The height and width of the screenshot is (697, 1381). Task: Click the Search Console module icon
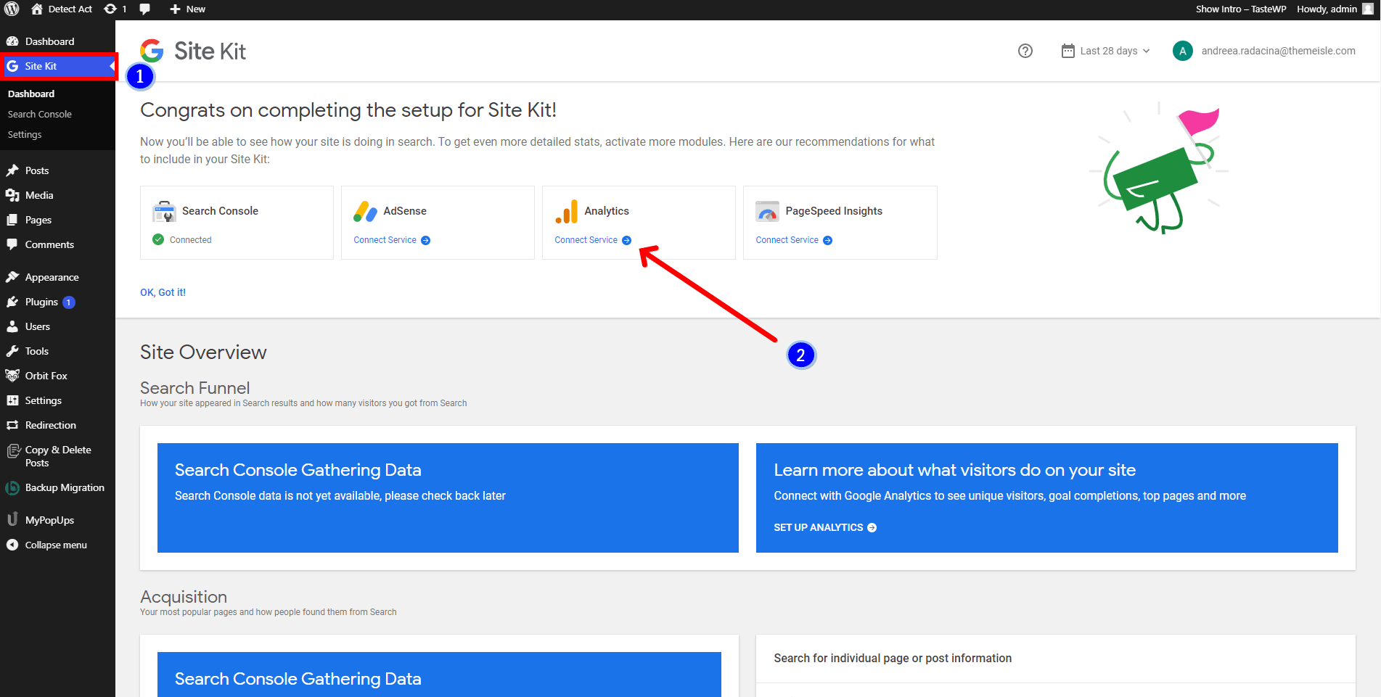[164, 212]
